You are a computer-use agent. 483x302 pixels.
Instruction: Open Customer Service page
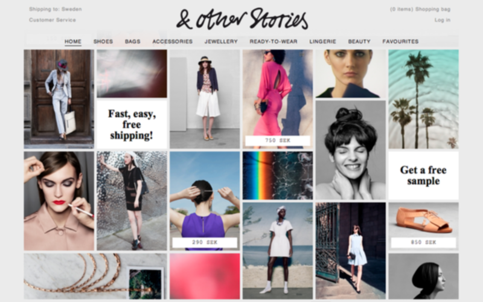[x=53, y=20]
